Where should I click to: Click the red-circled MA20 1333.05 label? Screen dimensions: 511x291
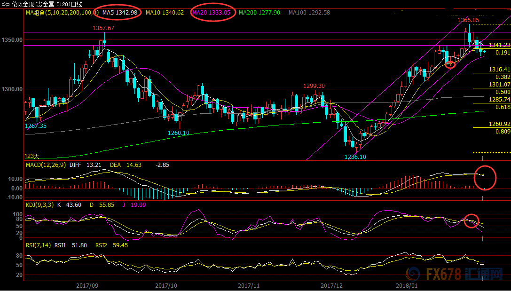pyautogui.click(x=211, y=13)
